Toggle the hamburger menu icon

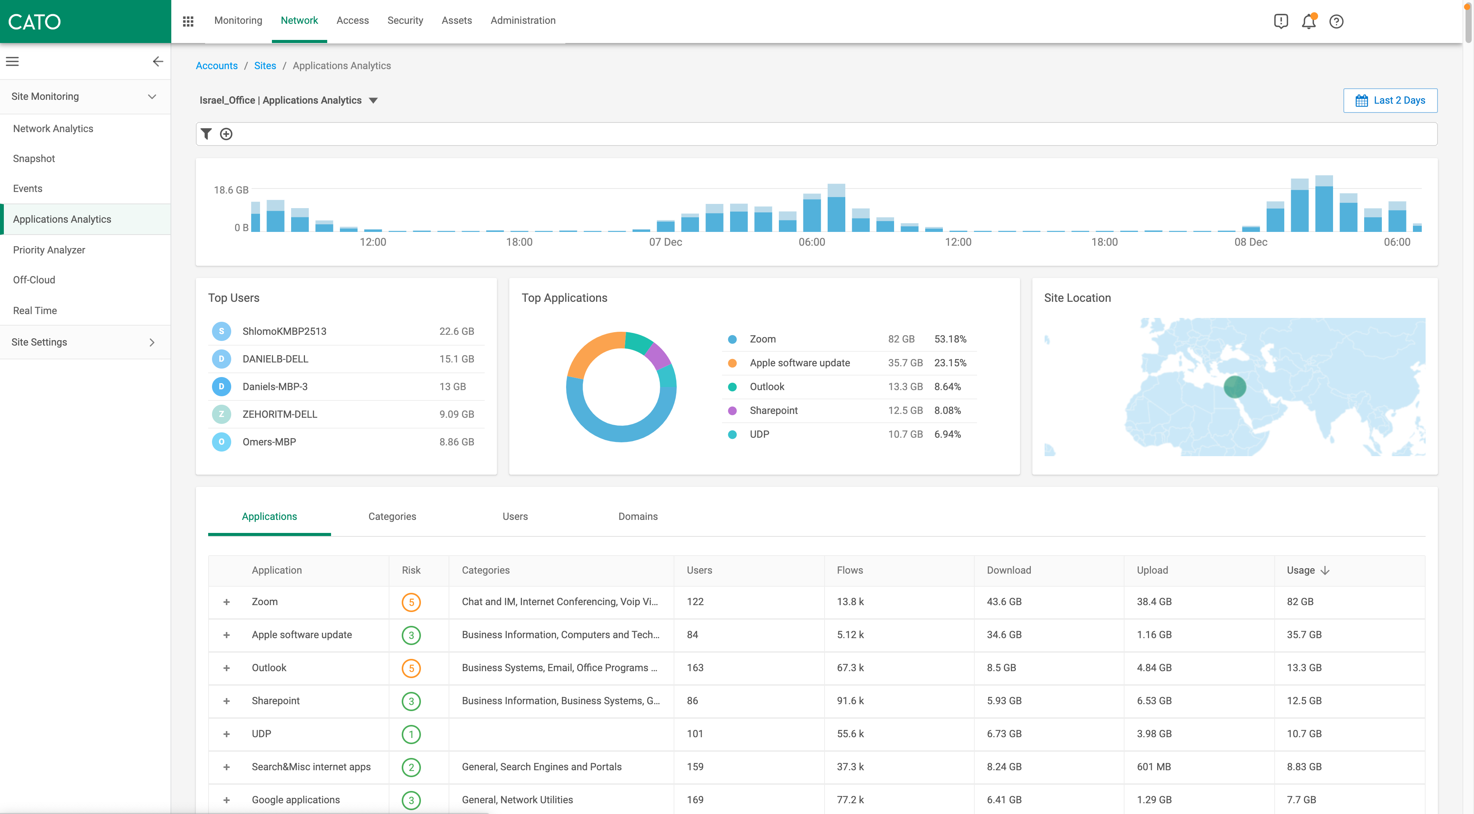(x=13, y=61)
